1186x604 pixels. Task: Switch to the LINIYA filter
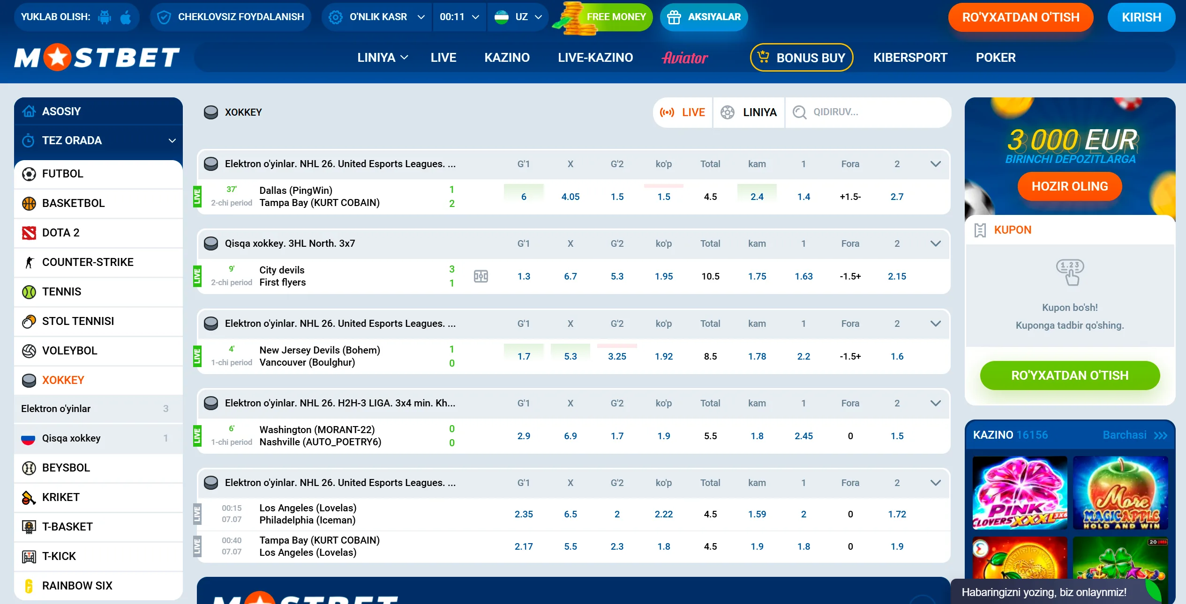pyautogui.click(x=749, y=112)
